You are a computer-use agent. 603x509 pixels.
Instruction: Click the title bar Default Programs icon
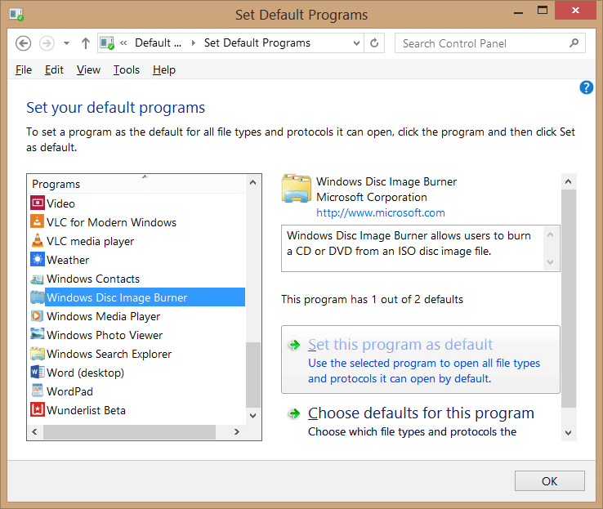(16, 15)
